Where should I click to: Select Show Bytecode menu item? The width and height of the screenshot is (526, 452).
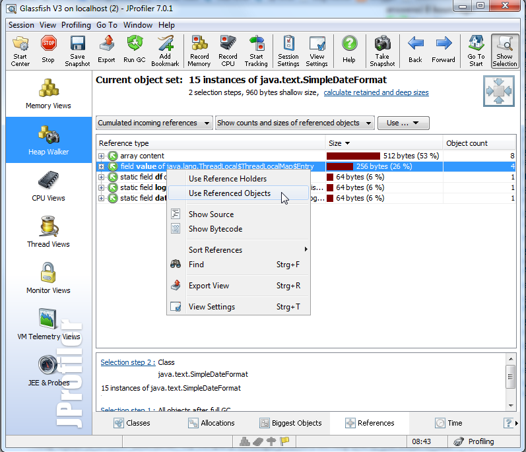click(238, 229)
